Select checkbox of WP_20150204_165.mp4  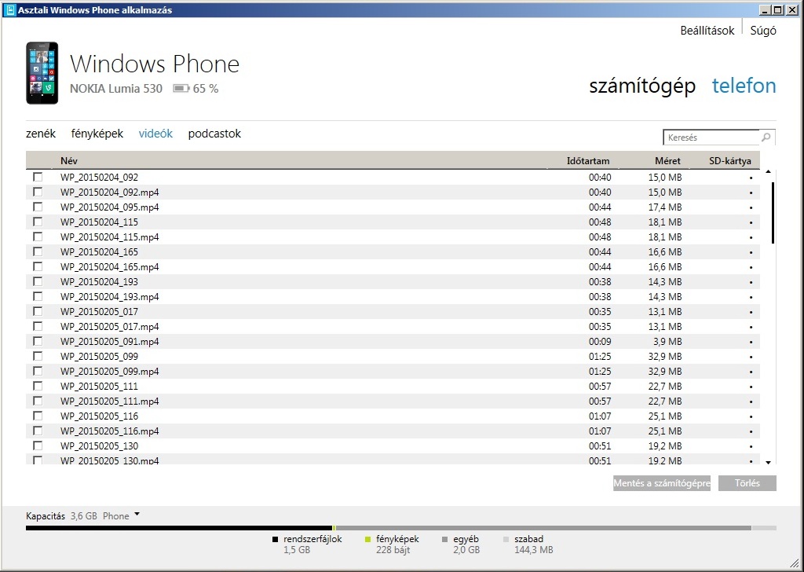(x=38, y=266)
